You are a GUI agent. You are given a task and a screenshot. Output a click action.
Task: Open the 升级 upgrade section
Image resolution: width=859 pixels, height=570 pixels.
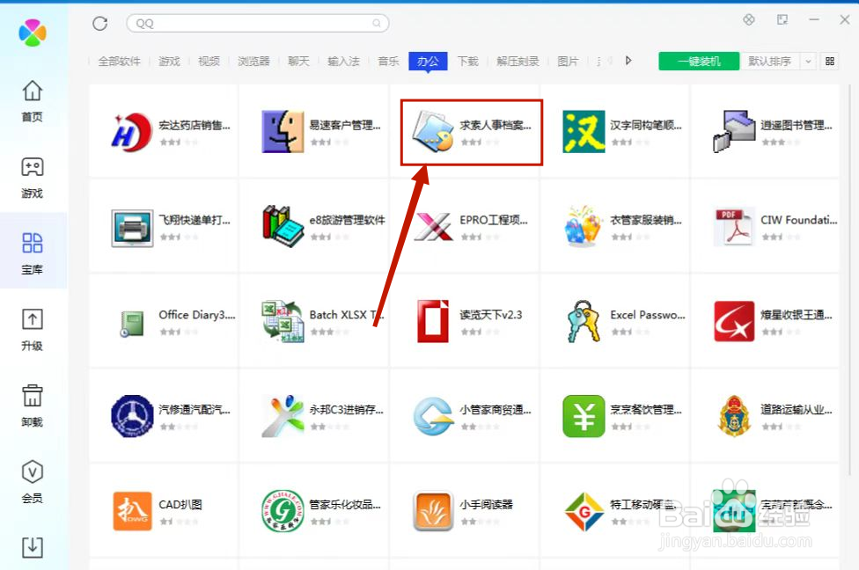tap(33, 330)
